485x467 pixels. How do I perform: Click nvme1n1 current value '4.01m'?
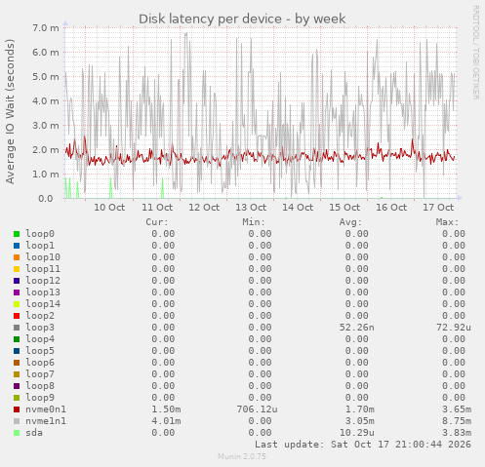(x=166, y=421)
